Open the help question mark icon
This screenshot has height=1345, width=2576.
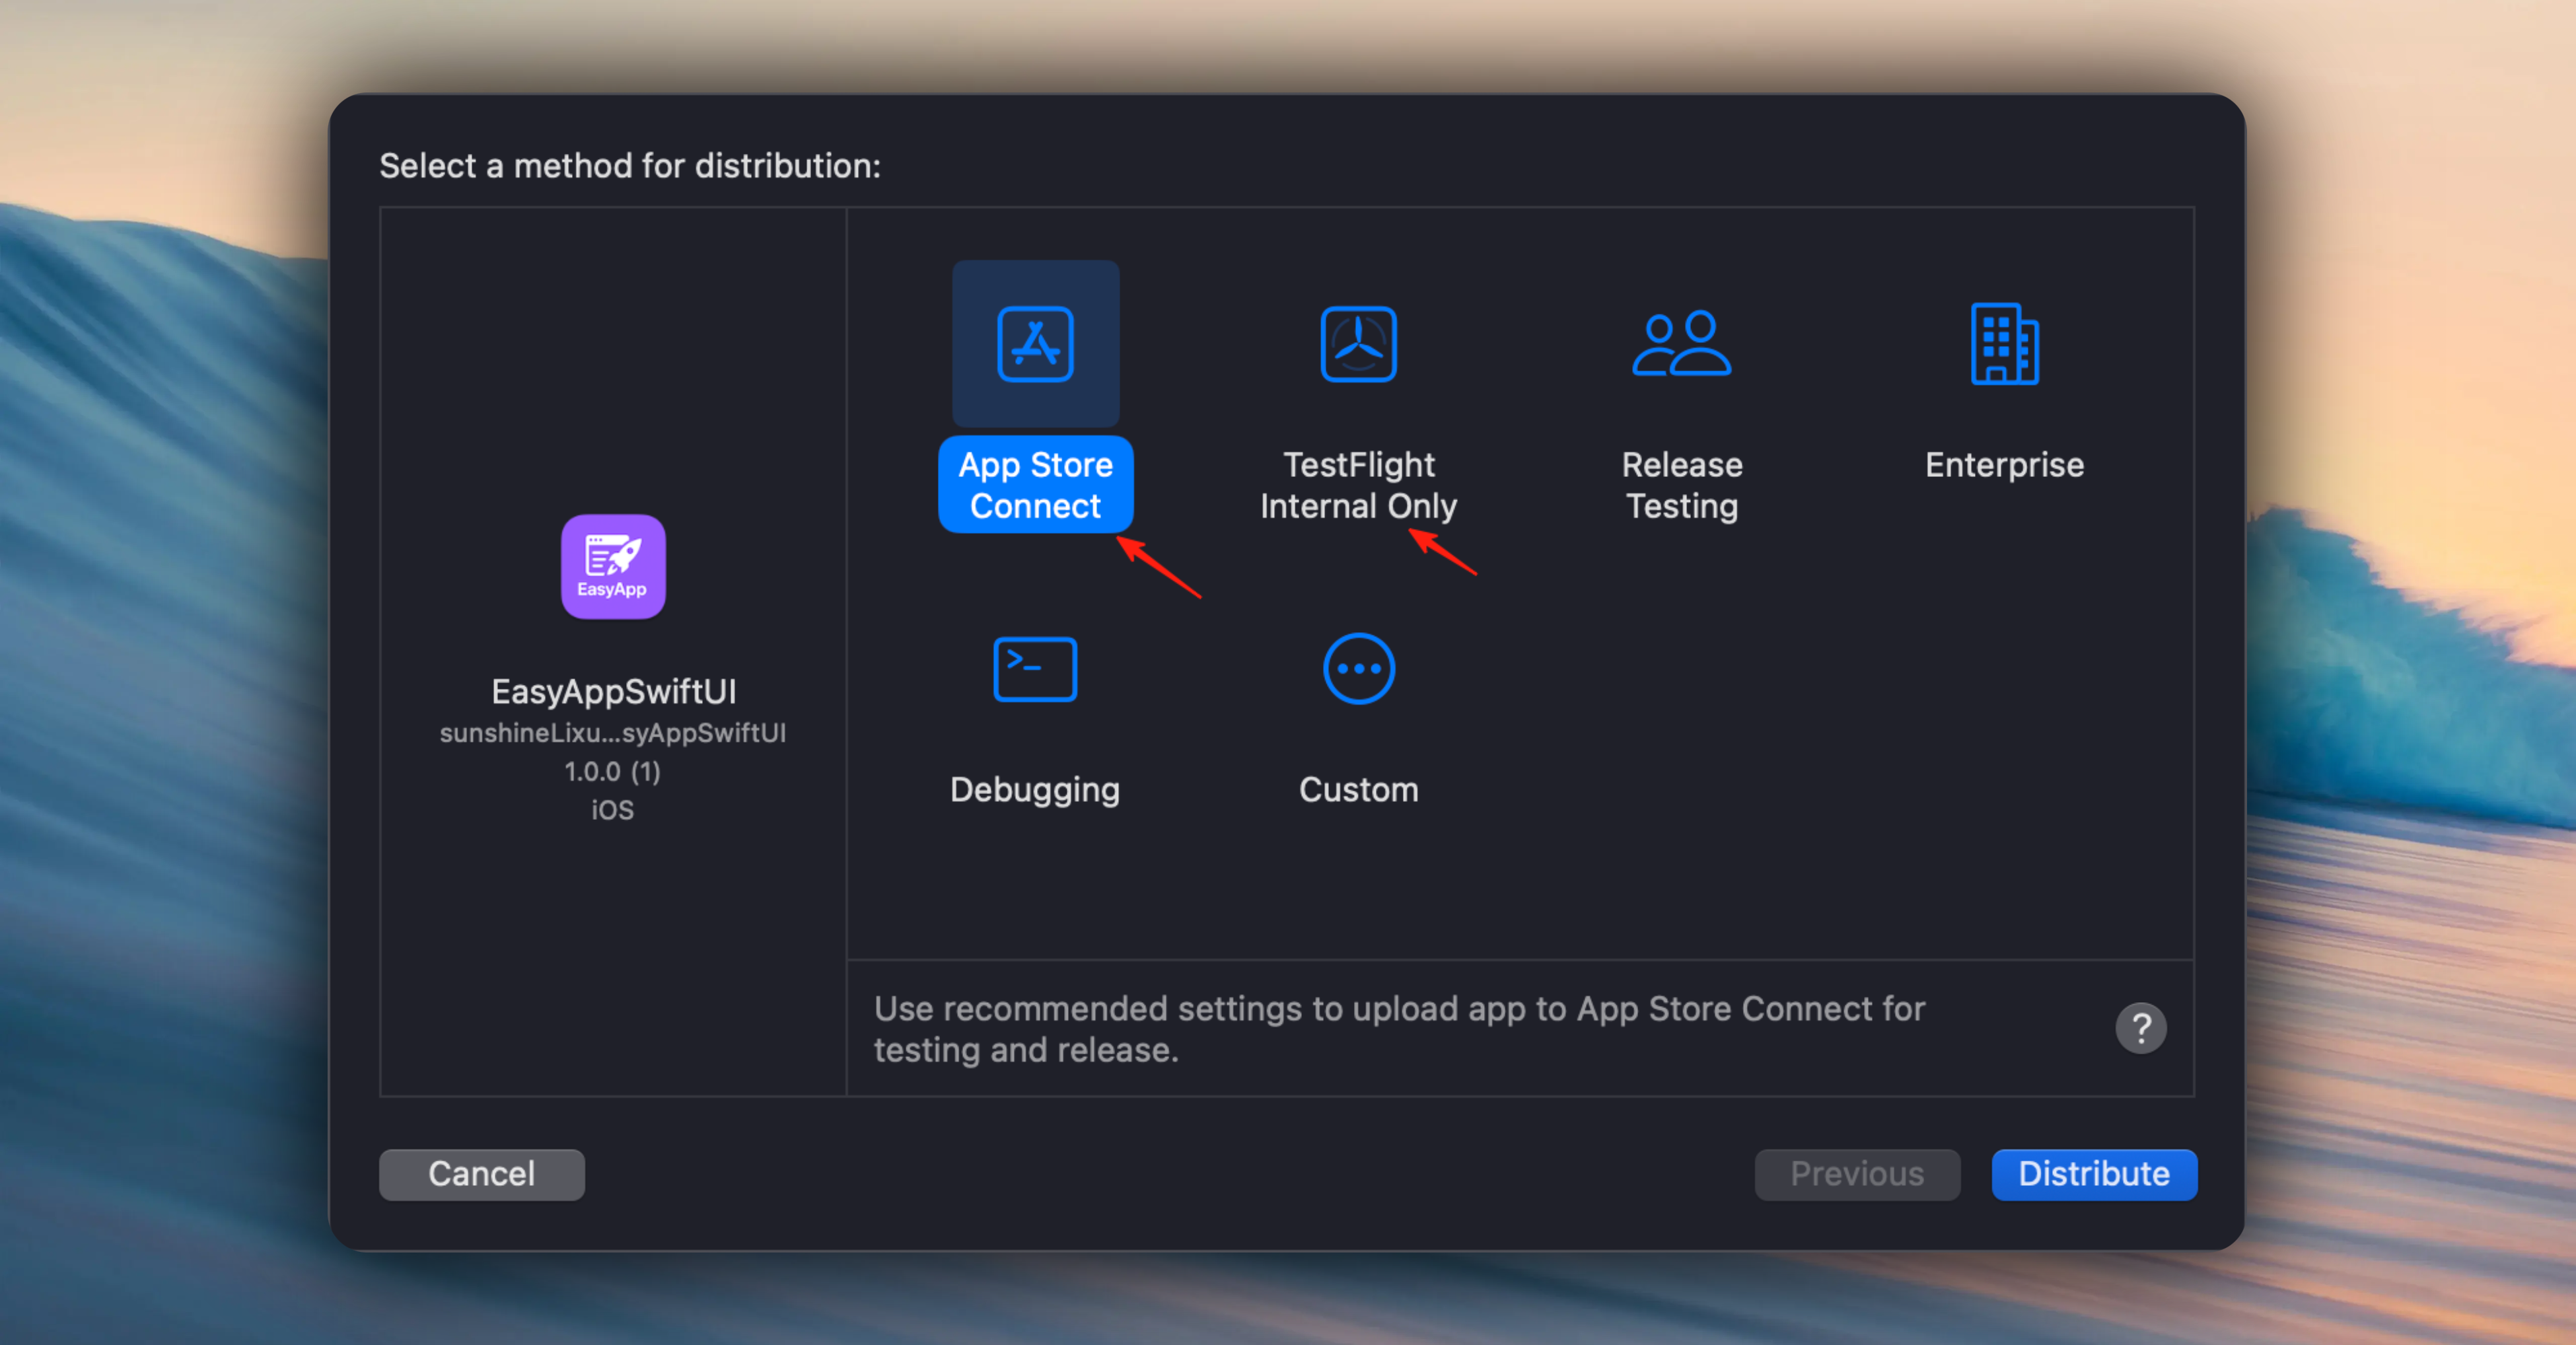coord(2140,1027)
